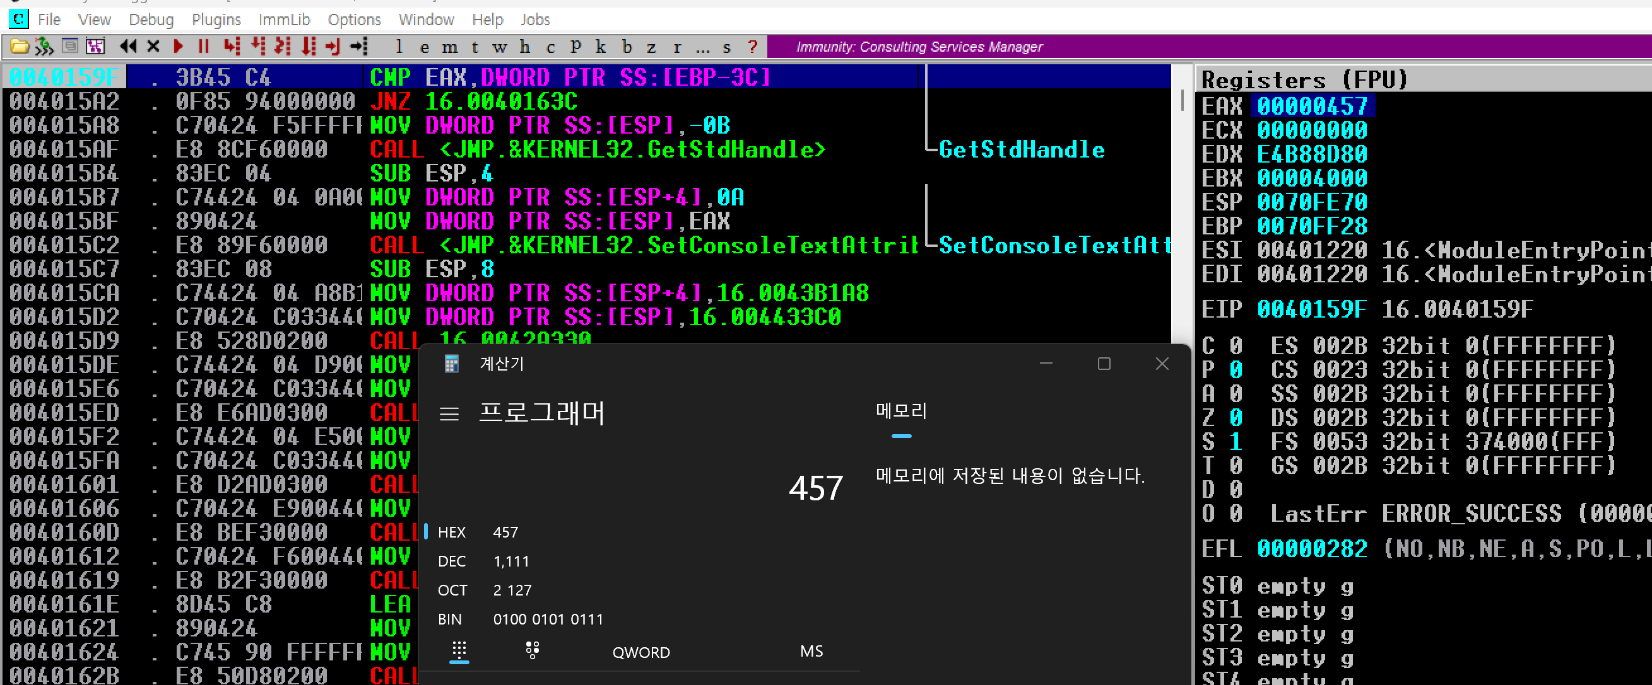Toggle the bit toggling keypad in the calculator

533,651
